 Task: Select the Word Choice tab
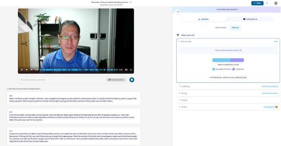click(x=220, y=28)
